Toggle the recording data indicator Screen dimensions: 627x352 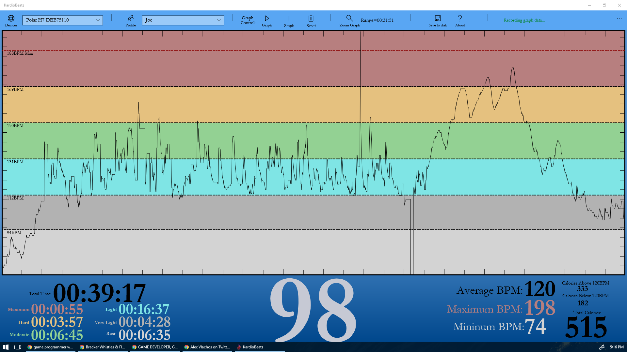(524, 20)
